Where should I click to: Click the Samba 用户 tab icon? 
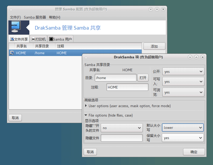click(51, 39)
